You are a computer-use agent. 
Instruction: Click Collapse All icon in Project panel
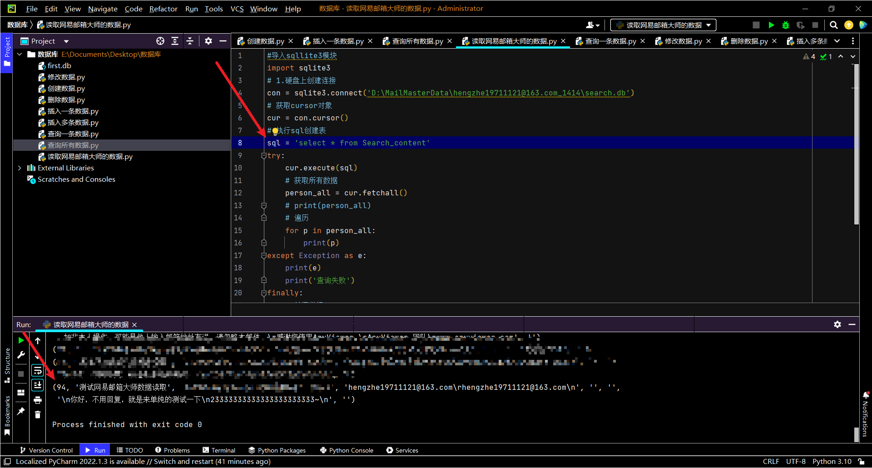190,41
